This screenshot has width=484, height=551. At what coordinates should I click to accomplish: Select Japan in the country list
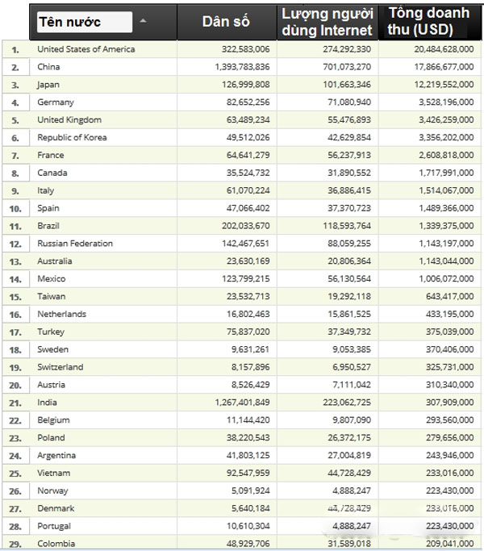tap(48, 85)
